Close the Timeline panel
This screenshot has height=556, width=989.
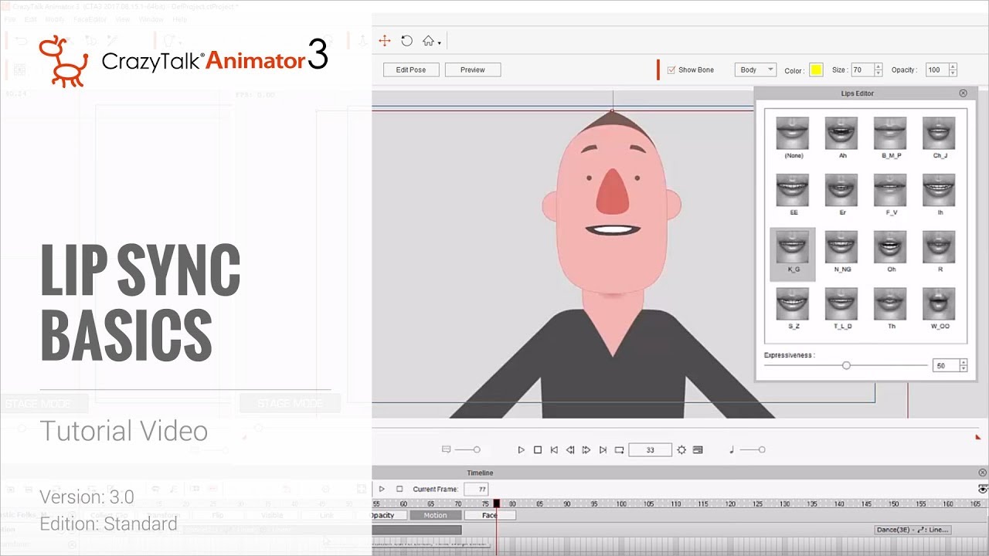pos(983,473)
